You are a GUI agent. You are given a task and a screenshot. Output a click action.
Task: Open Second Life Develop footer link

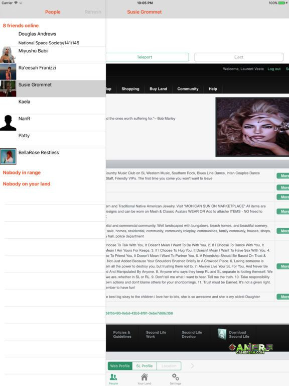click(x=192, y=334)
